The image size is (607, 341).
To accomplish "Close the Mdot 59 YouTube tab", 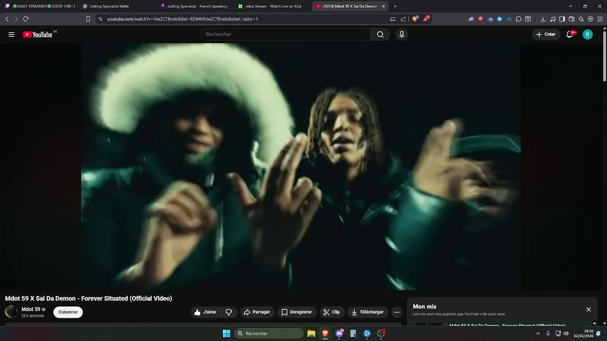I will 384,6.
